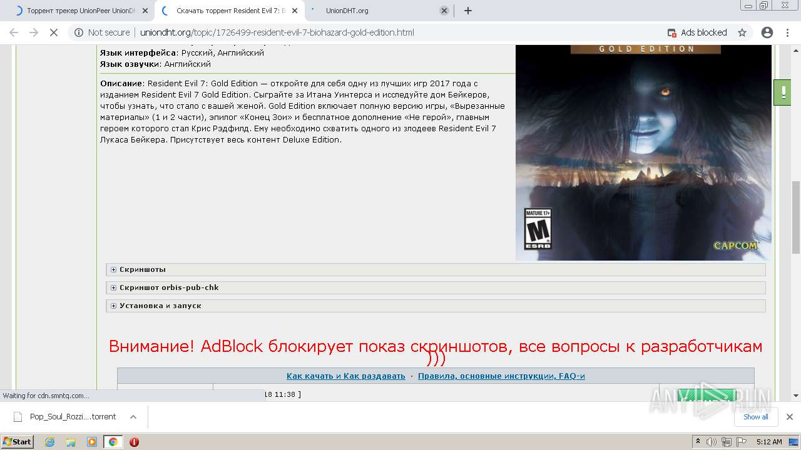801x450 pixels.
Task: Open the Windows Start menu
Action: coord(18,441)
